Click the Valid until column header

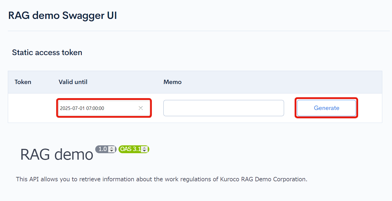pos(73,82)
